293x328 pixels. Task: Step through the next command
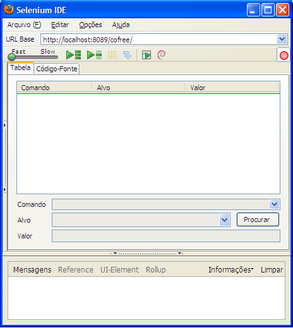(x=127, y=55)
